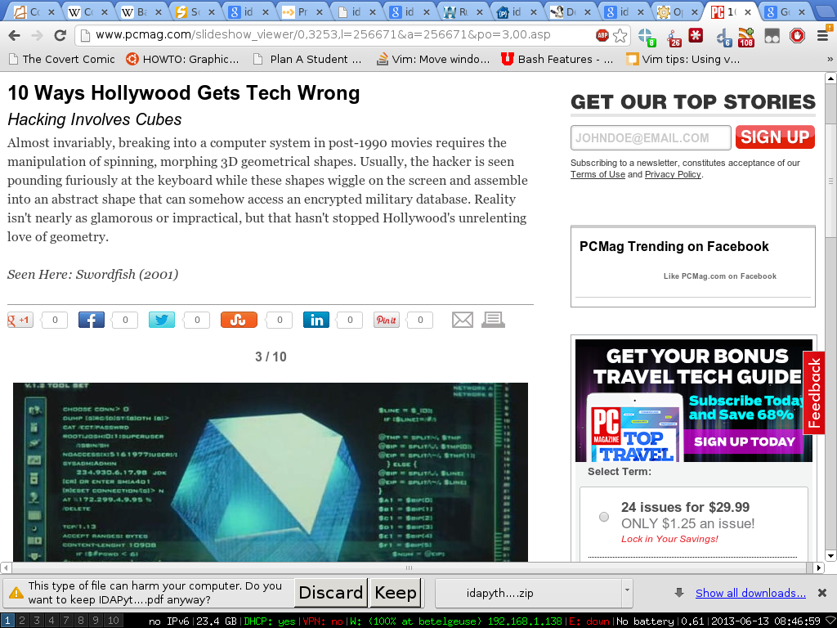Viewport: 837px width, 628px height.
Task: Click the horizontal scrollbar left arrow
Action: (x=6, y=567)
